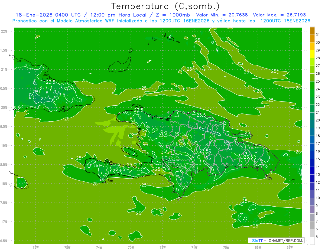Click the '18' legend label
Screen dimensions: 325x251
pyautogui.click(x=318, y=136)
